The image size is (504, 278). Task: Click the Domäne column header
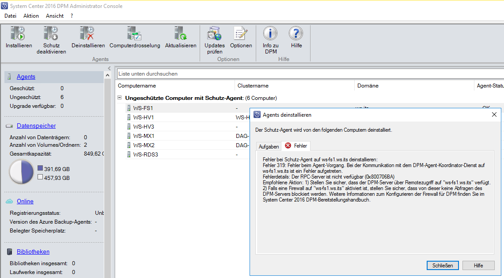(x=414, y=86)
